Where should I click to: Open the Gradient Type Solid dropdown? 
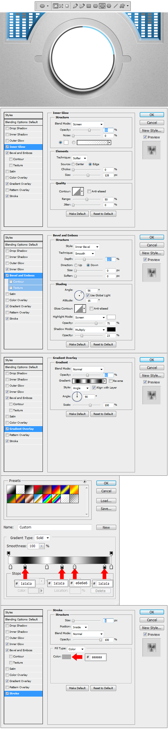(43, 538)
